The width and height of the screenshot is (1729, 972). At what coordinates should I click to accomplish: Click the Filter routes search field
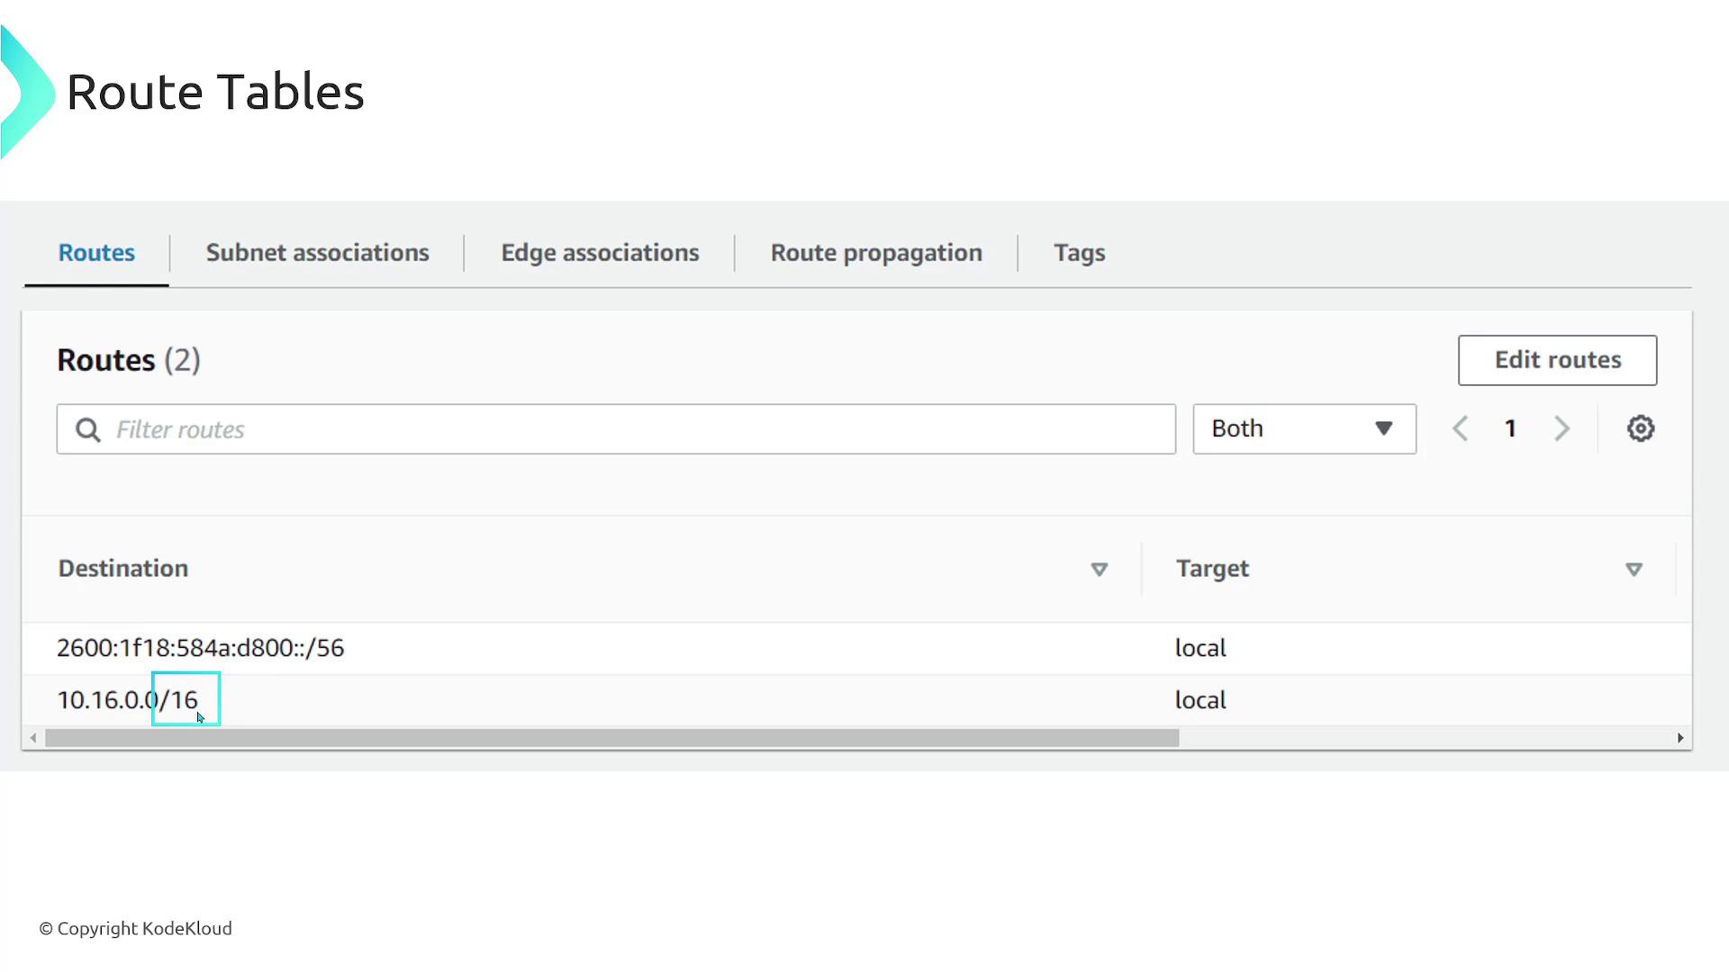click(630, 429)
